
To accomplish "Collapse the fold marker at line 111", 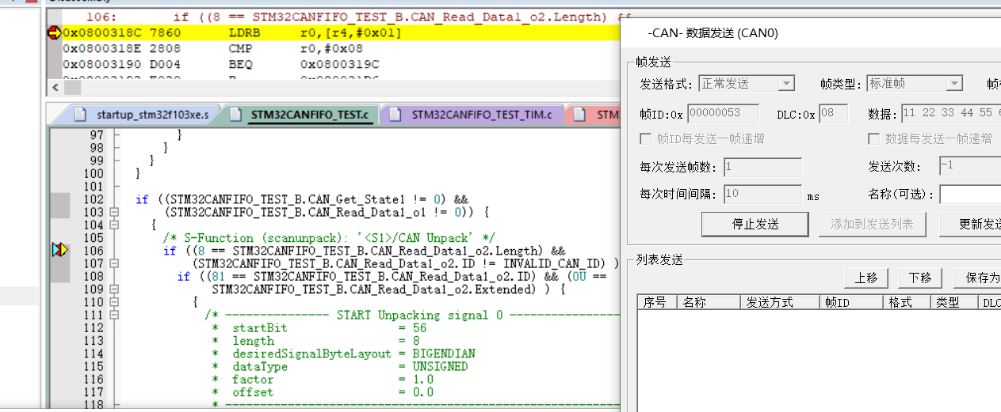I will tap(114, 315).
